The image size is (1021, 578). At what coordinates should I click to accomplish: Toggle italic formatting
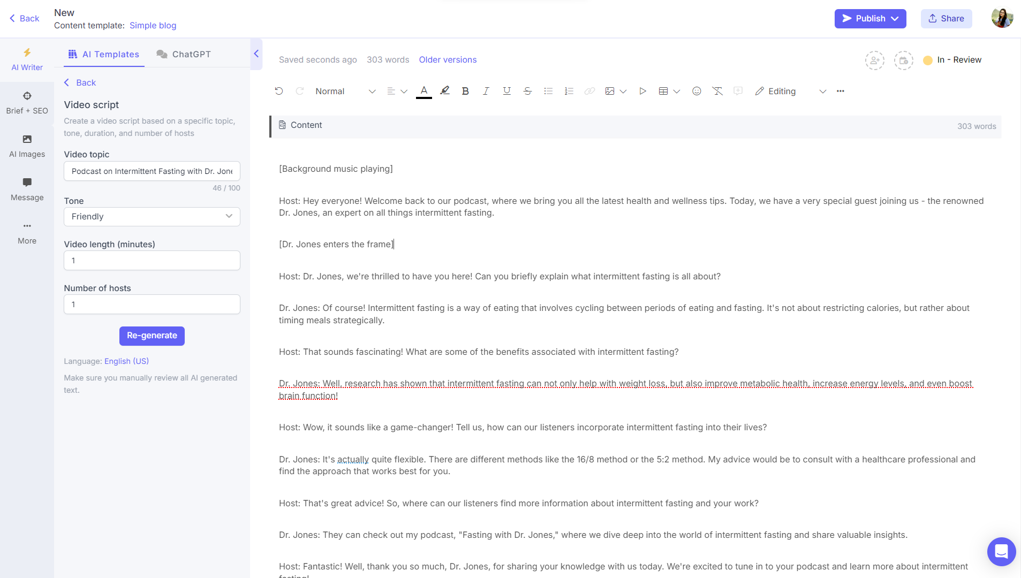(x=486, y=91)
